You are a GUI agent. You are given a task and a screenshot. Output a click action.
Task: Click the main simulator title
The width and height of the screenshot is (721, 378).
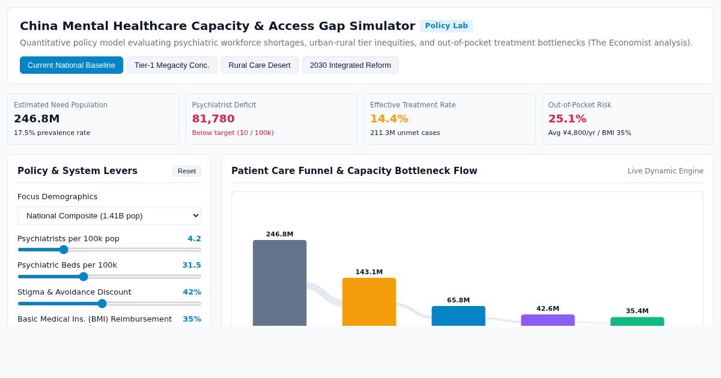(x=218, y=26)
